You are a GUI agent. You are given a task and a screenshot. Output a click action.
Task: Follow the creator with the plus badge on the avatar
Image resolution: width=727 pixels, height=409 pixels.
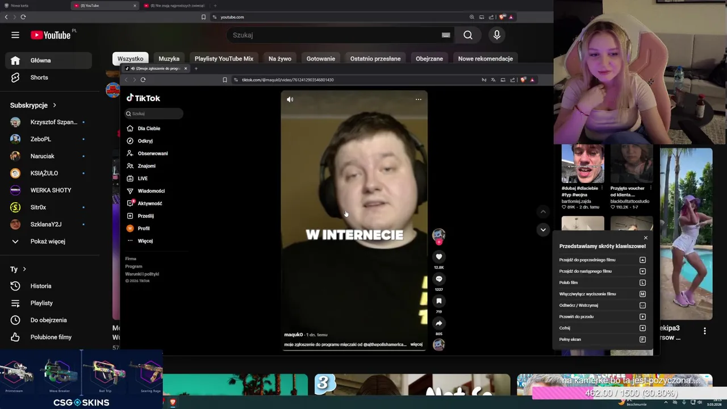click(438, 242)
